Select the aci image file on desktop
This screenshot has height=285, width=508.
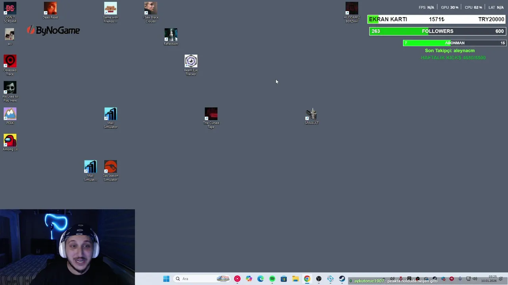10,37
